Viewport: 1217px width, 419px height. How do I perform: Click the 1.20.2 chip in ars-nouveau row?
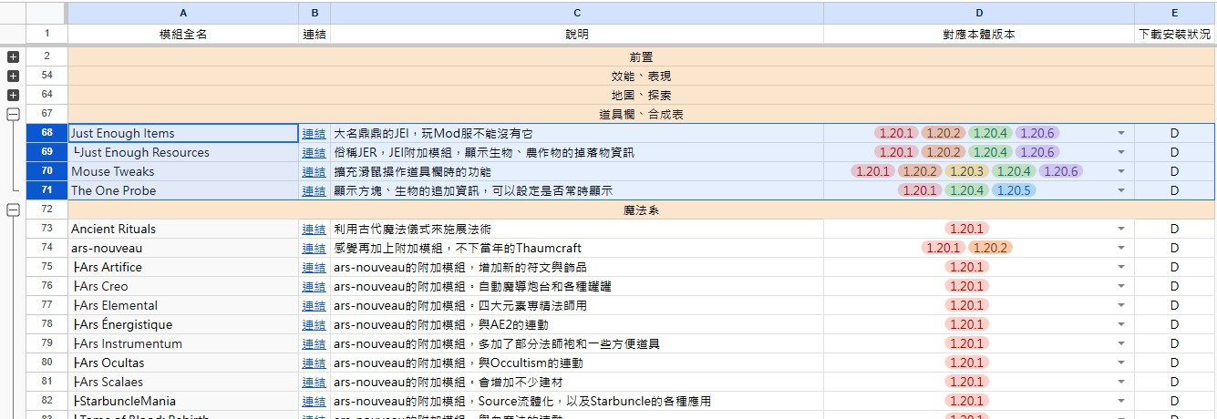point(991,249)
